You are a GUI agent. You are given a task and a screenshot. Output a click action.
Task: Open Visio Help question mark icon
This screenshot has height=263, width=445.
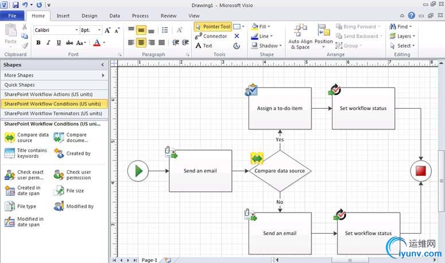(x=411, y=15)
